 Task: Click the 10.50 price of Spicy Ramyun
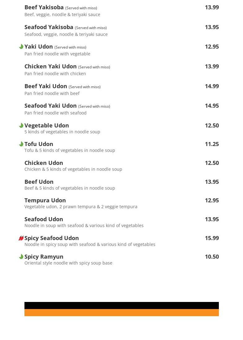(212, 257)
